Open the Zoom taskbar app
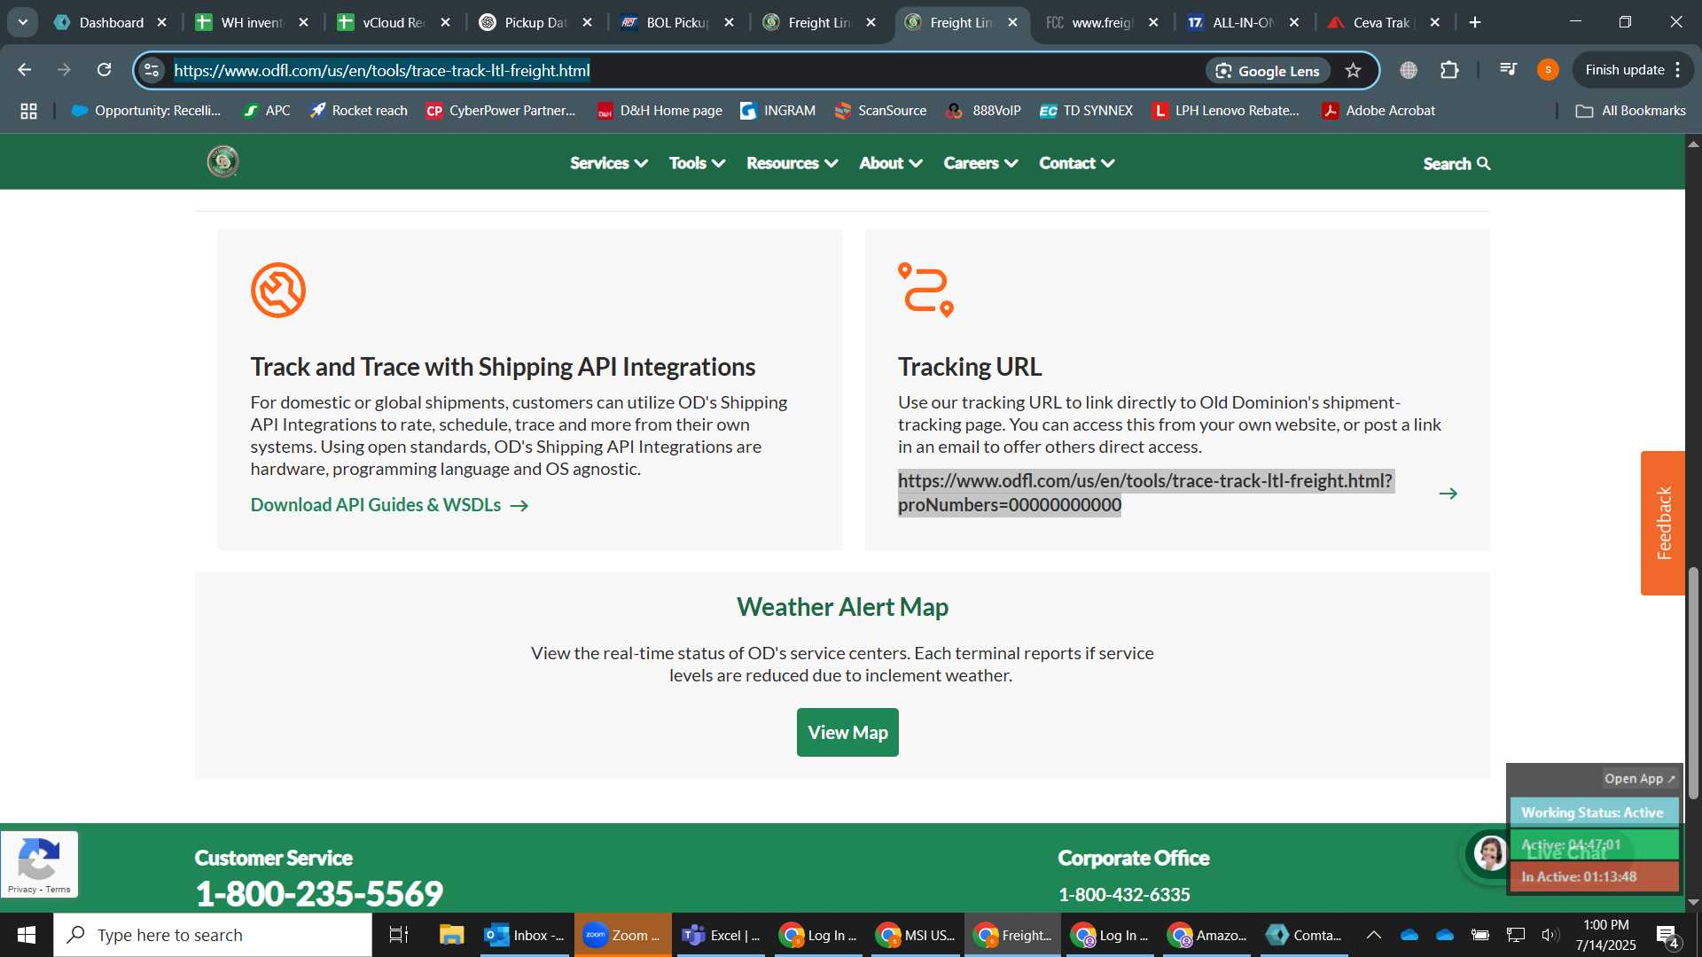Viewport: 1702px width, 957px height. coord(622,935)
